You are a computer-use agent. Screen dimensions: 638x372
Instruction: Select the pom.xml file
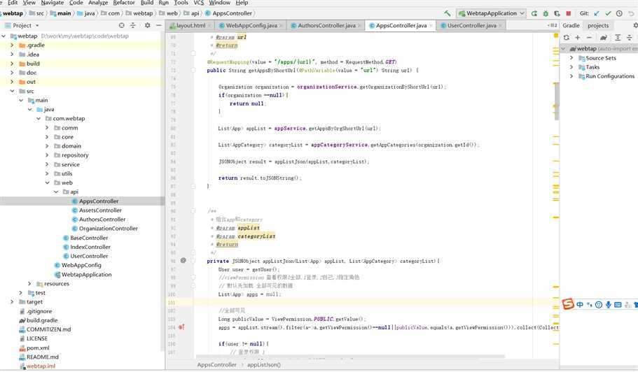point(38,348)
